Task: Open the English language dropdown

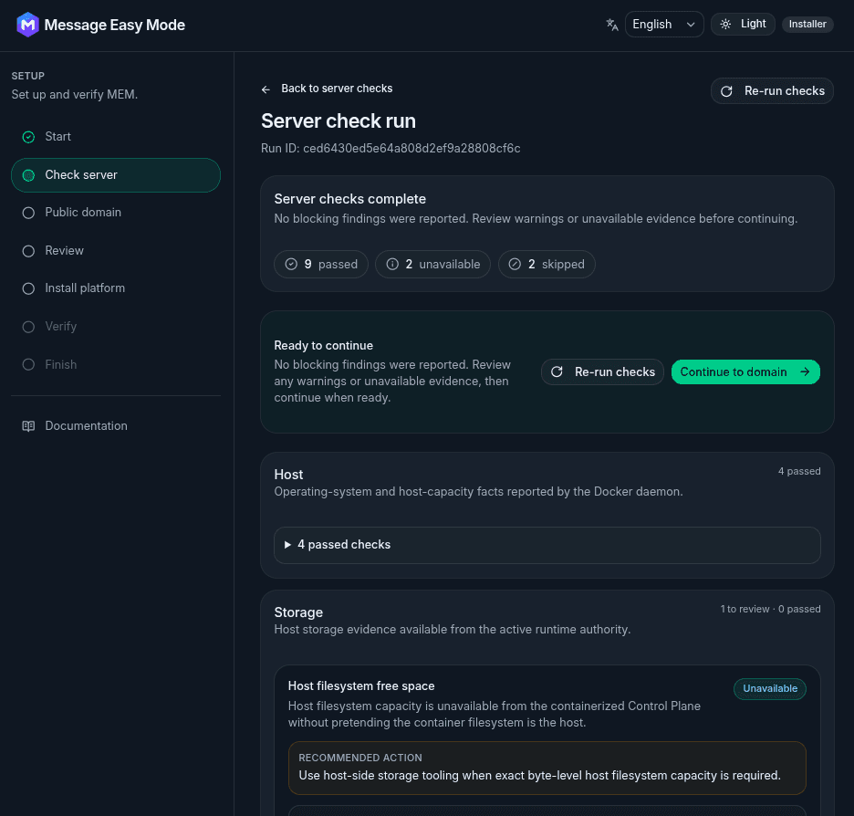Action: [x=664, y=25]
